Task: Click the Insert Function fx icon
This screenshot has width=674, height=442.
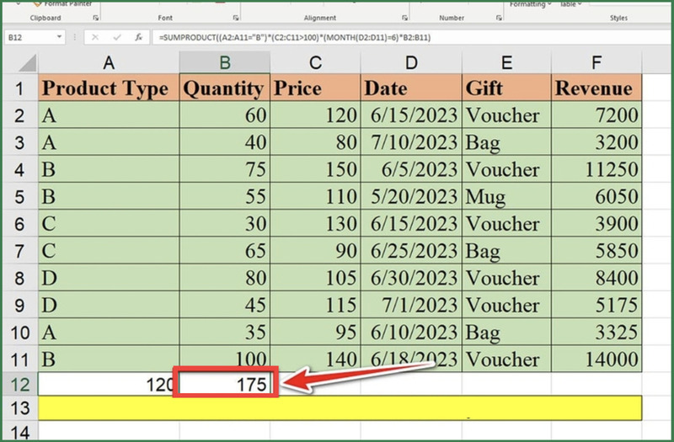Action: coord(137,37)
